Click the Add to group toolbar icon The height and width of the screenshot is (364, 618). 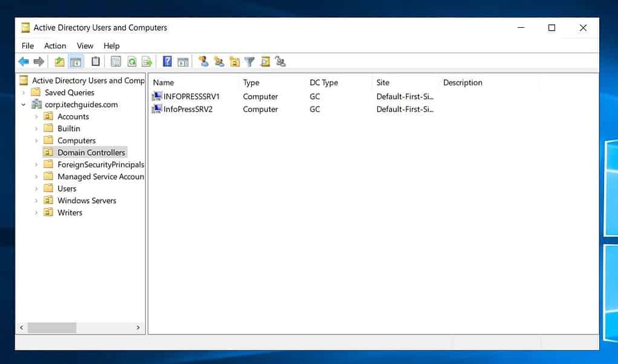pyautogui.click(x=280, y=62)
